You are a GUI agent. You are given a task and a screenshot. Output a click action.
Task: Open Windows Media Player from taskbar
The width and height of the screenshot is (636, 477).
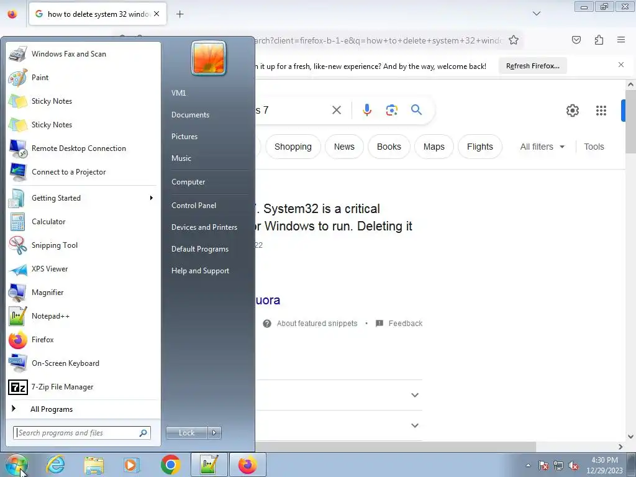click(x=132, y=465)
